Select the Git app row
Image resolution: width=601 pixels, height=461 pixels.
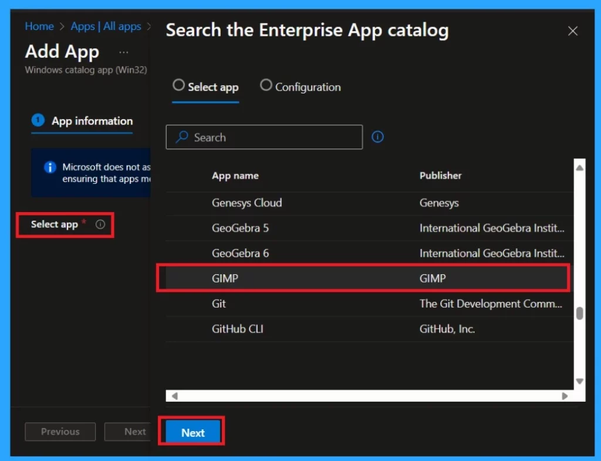click(370, 304)
